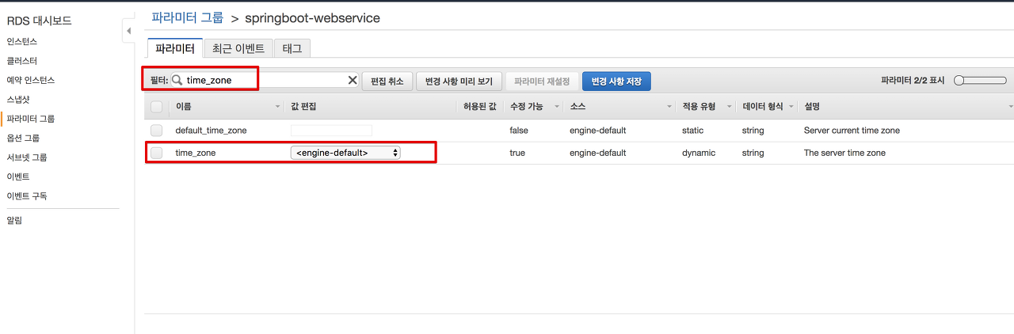
Task: Go to 스냅샷 in sidebar
Action: 18,99
